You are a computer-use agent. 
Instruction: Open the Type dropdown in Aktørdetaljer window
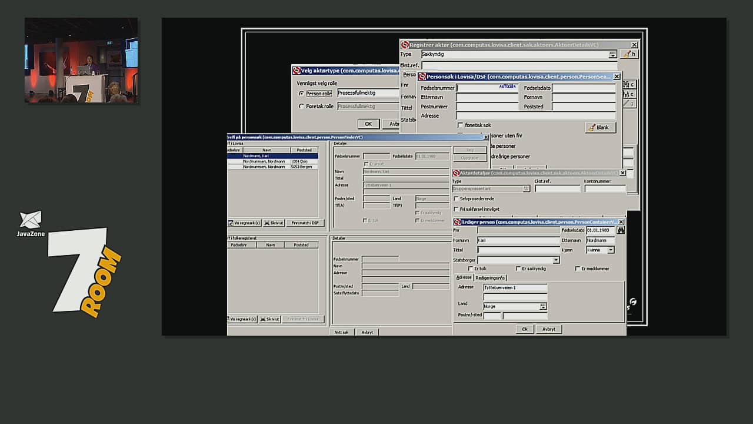click(x=526, y=189)
